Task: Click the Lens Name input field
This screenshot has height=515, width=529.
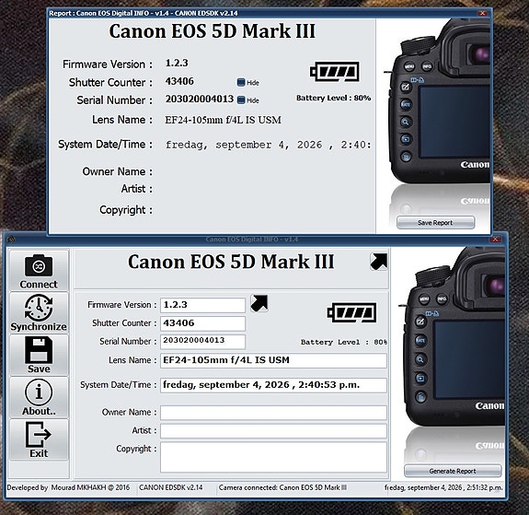Action: 273,360
